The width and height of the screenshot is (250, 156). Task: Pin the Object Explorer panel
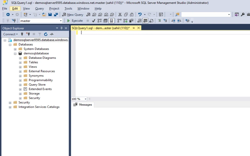(61, 28)
